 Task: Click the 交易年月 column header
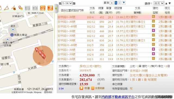[92, 10]
